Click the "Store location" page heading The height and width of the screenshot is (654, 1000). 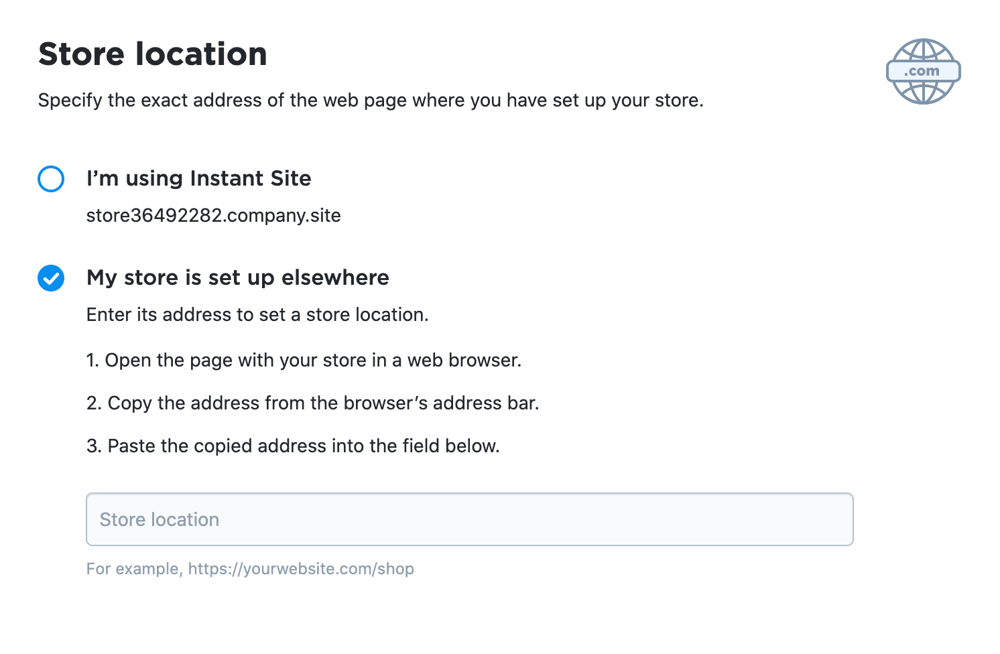153,54
